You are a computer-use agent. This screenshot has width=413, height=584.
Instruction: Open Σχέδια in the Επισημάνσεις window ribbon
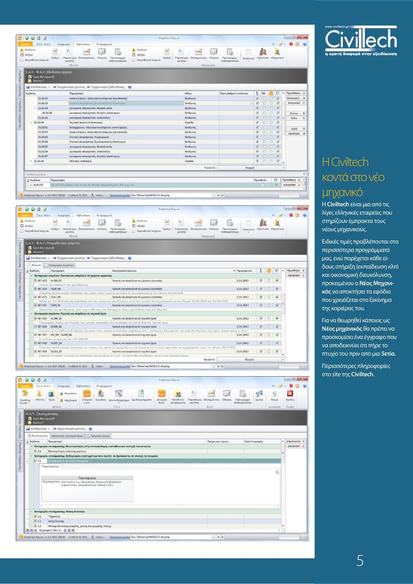[259, 395]
